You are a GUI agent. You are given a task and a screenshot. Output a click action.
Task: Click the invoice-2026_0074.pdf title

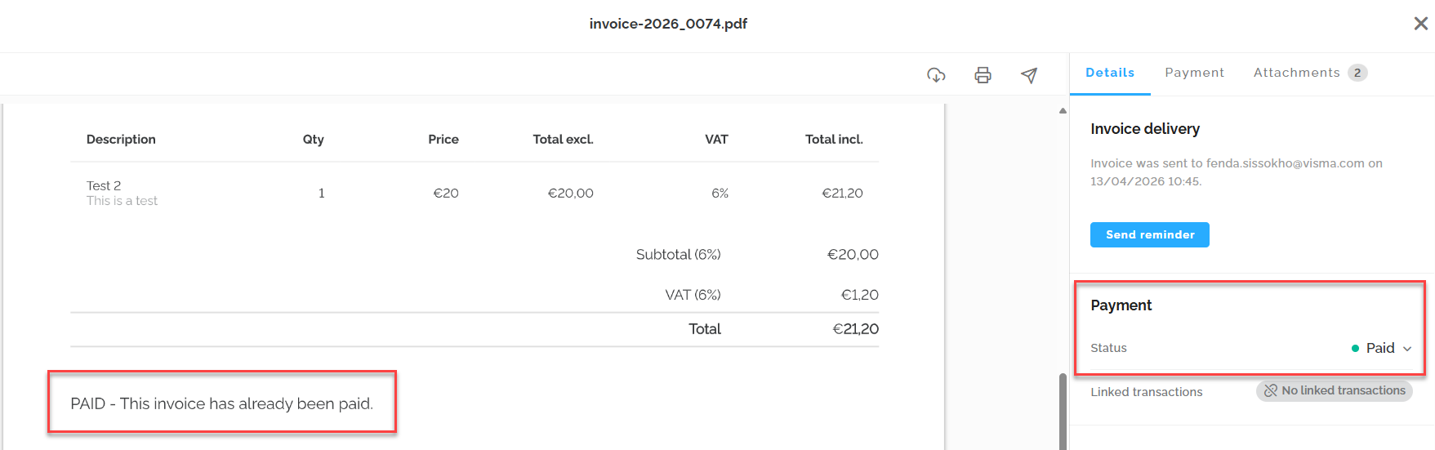point(668,24)
